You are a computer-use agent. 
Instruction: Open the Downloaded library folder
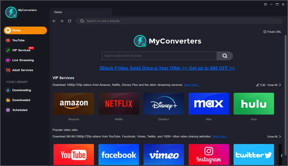click(18, 100)
